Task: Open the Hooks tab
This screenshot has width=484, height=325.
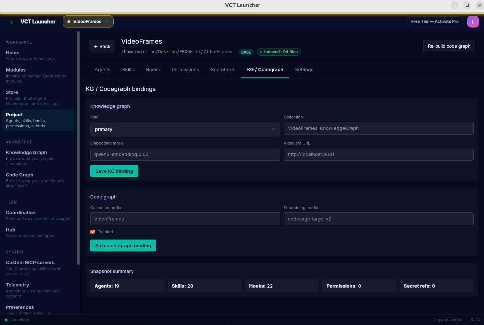Action: point(153,70)
